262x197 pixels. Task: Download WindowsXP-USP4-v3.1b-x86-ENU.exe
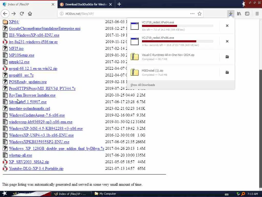[41, 135]
